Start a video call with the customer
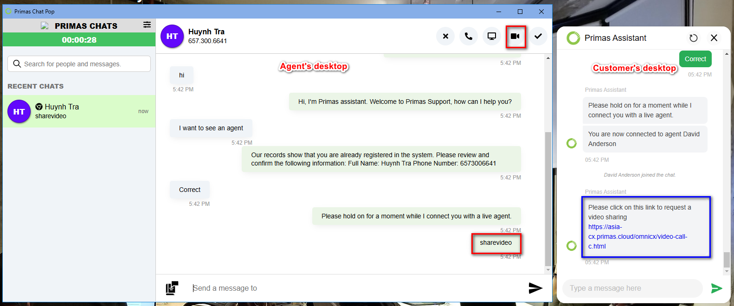Viewport: 734px width, 306px height. click(x=515, y=36)
